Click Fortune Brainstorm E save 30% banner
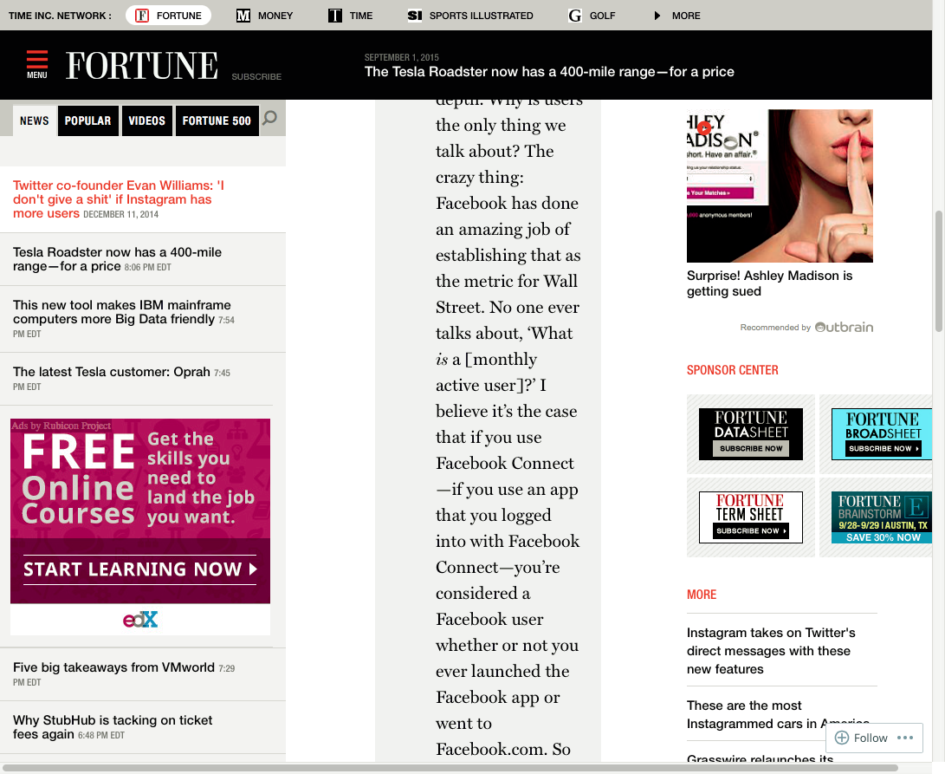Viewport: 945px width, 774px height. (x=882, y=517)
